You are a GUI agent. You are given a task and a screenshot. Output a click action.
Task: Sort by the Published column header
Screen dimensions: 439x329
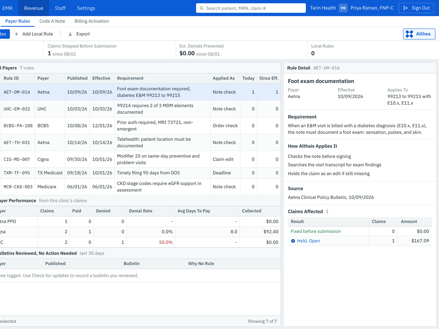[x=77, y=78]
